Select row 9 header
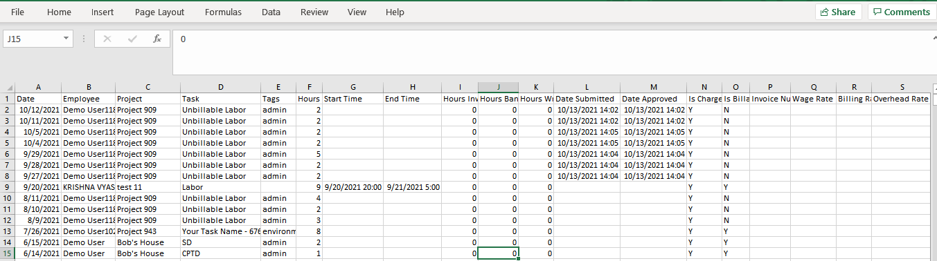 (x=8, y=187)
